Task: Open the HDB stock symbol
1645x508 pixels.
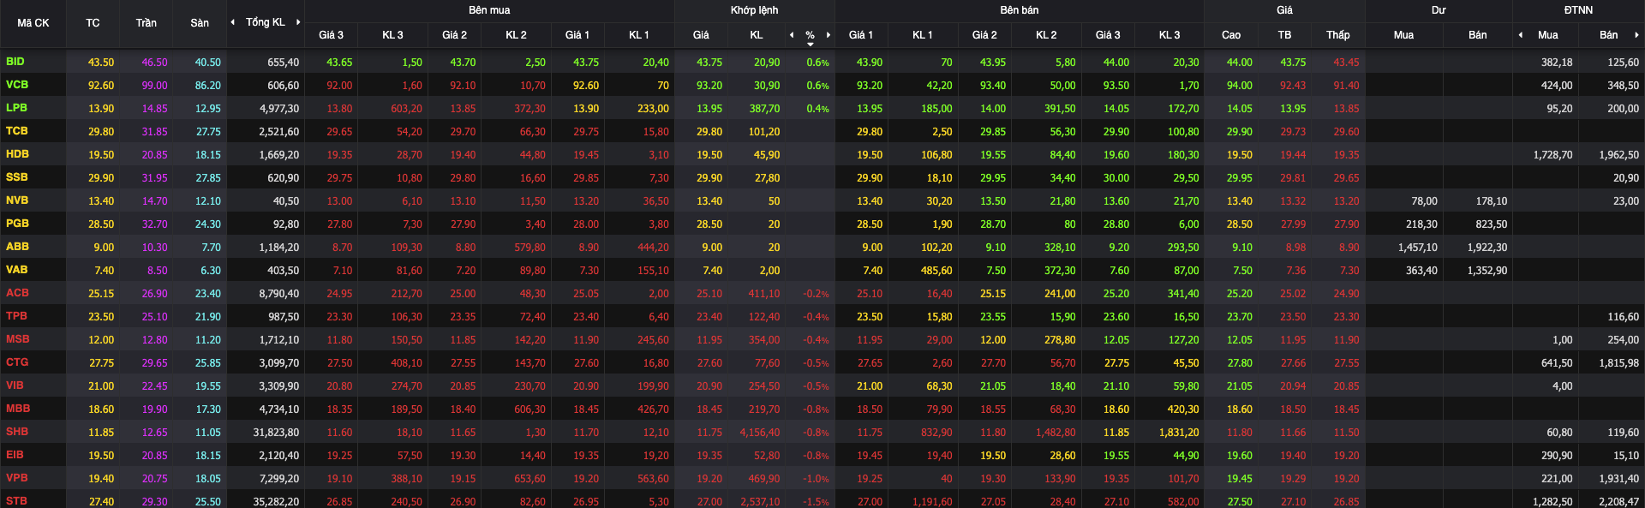Action: coord(17,154)
